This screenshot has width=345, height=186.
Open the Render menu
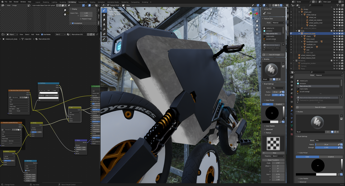coord(16,2)
